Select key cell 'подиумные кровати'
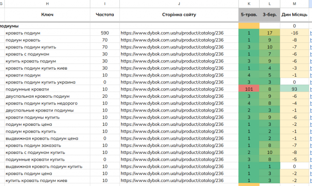312x186 pixels. pyautogui.click(x=47, y=89)
